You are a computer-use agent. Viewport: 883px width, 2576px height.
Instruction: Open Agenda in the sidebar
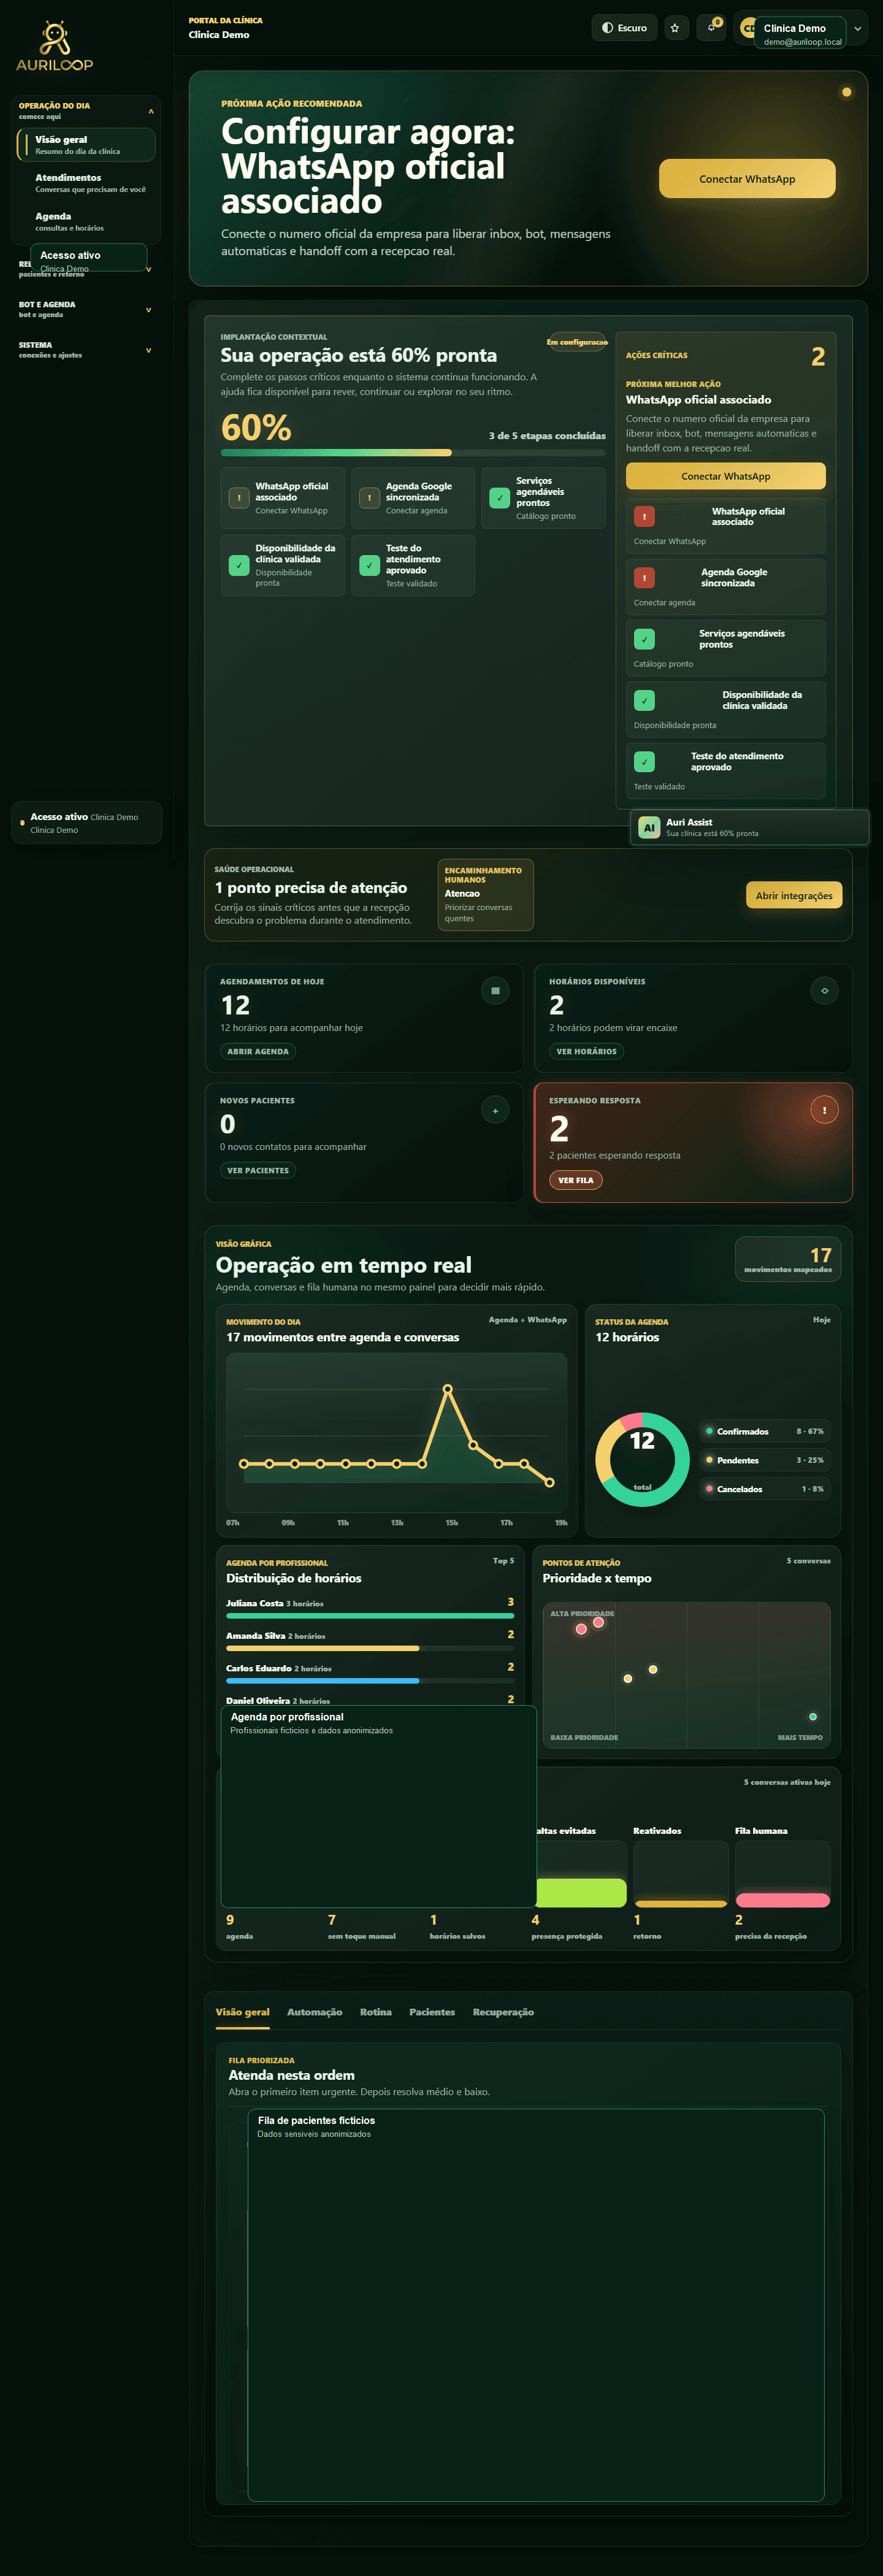86,221
